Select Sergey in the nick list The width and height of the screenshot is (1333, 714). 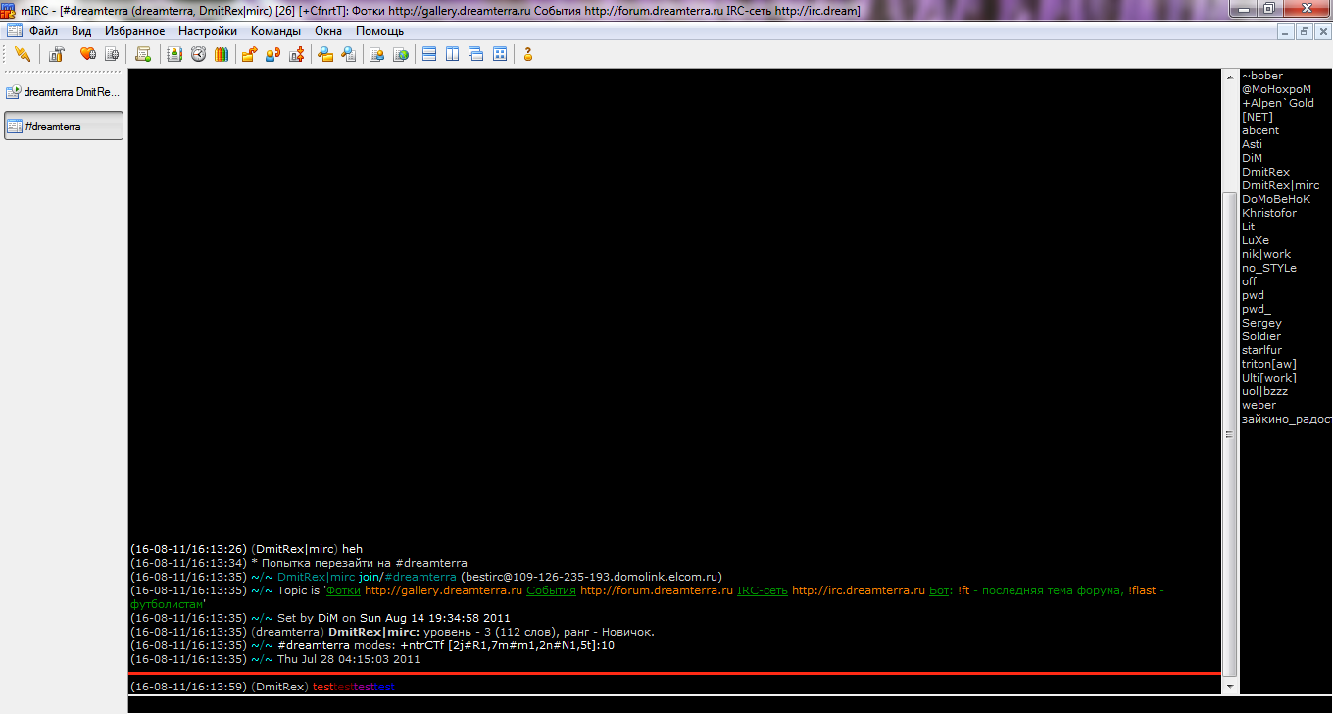pyautogui.click(x=1261, y=323)
